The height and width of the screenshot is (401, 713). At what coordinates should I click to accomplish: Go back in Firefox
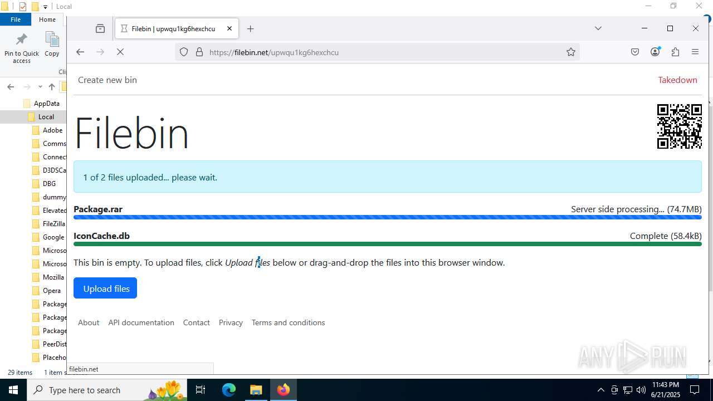coord(80,52)
